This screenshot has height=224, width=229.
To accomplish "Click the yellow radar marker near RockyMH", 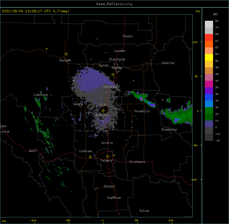I will point(66,54).
